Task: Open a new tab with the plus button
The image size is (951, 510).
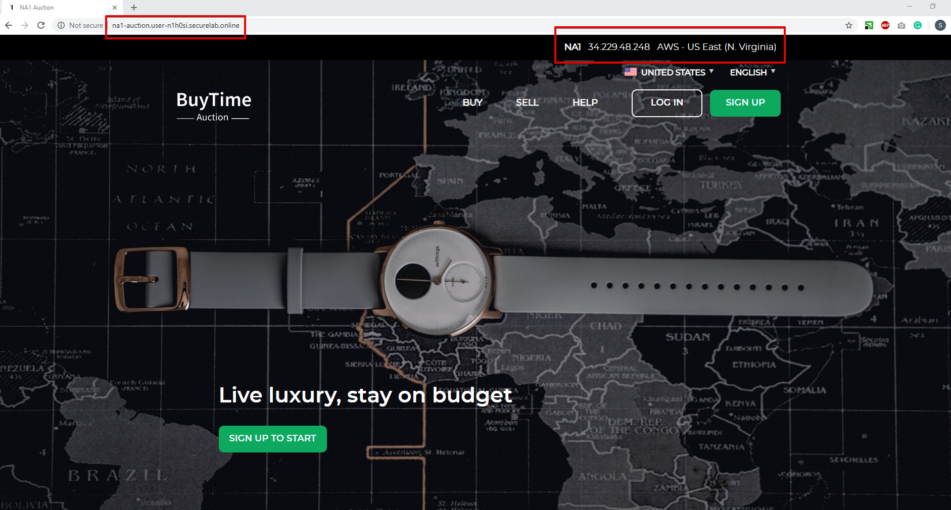Action: (x=134, y=8)
